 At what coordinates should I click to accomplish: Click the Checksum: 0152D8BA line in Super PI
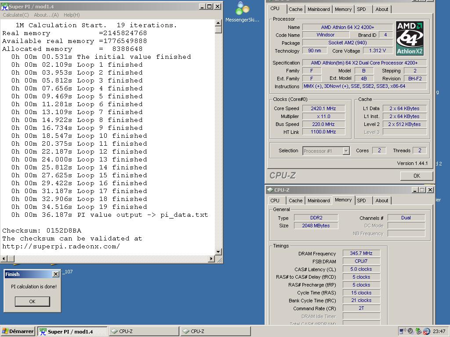coord(42,230)
